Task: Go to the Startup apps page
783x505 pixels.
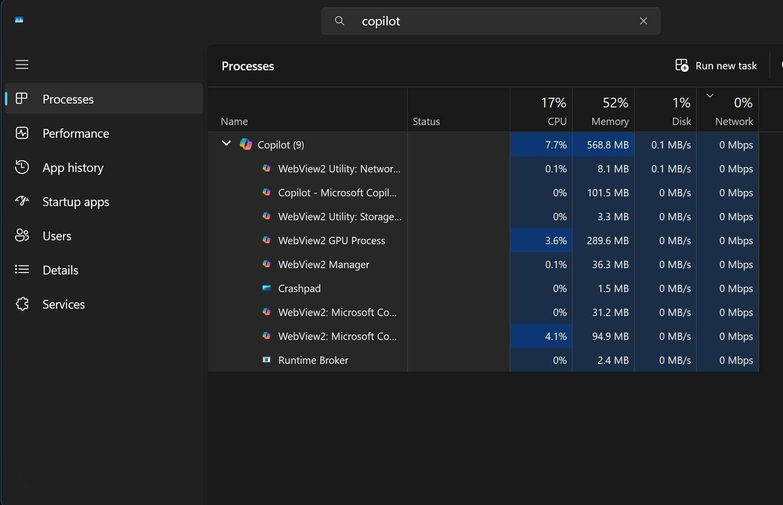Action: [104, 201]
